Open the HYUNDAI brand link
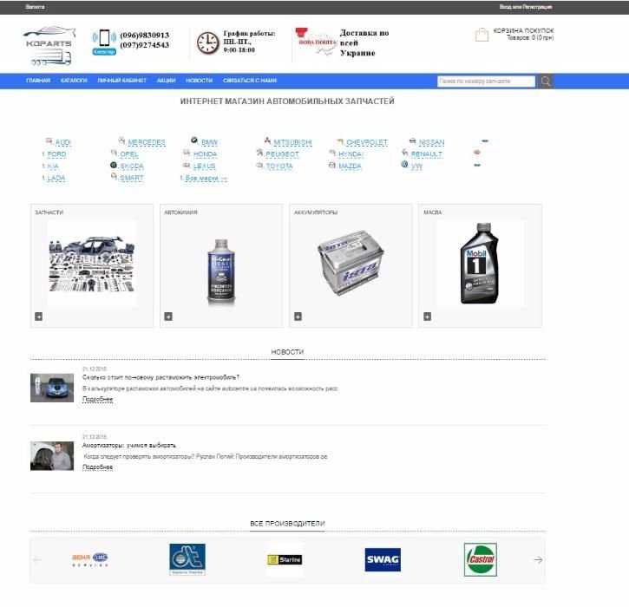The height and width of the screenshot is (607, 629). pyautogui.click(x=351, y=154)
